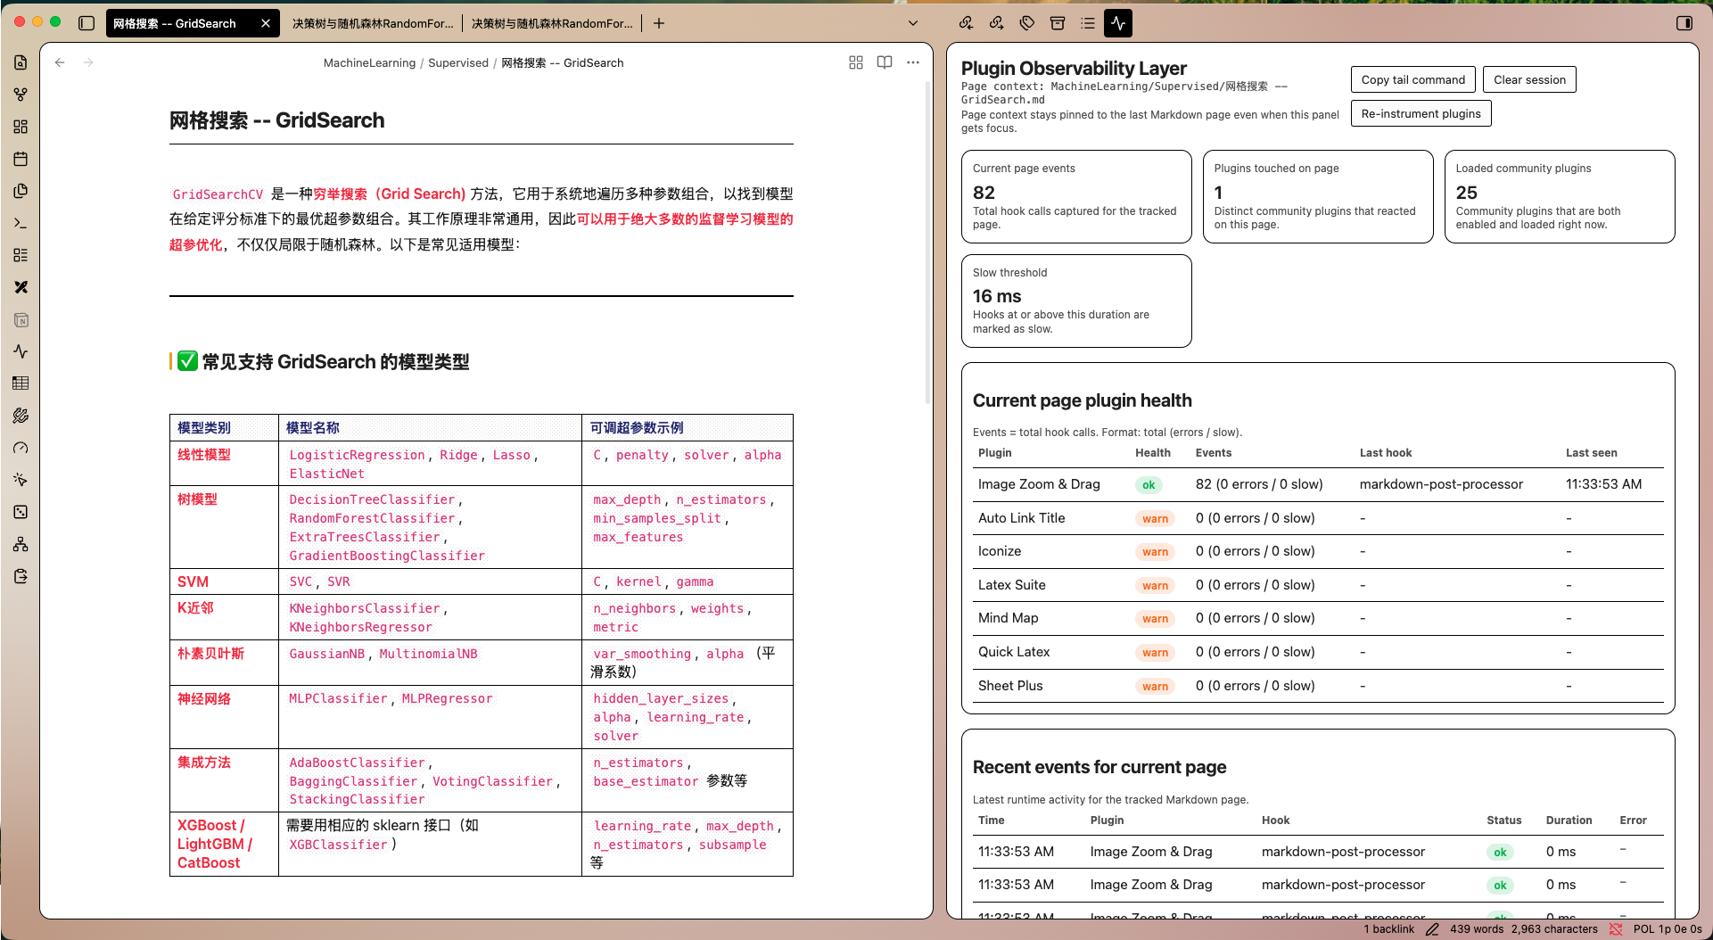Click the Iconize warn badge
The image size is (1713, 940).
1155,552
